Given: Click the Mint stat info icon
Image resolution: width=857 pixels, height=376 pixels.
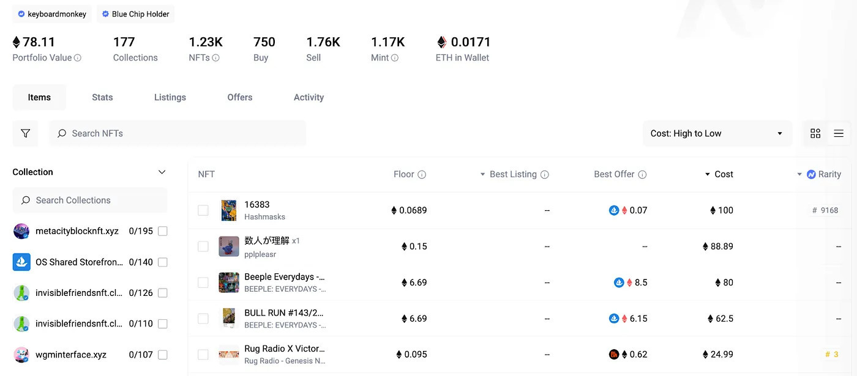Looking at the screenshot, I should [395, 57].
